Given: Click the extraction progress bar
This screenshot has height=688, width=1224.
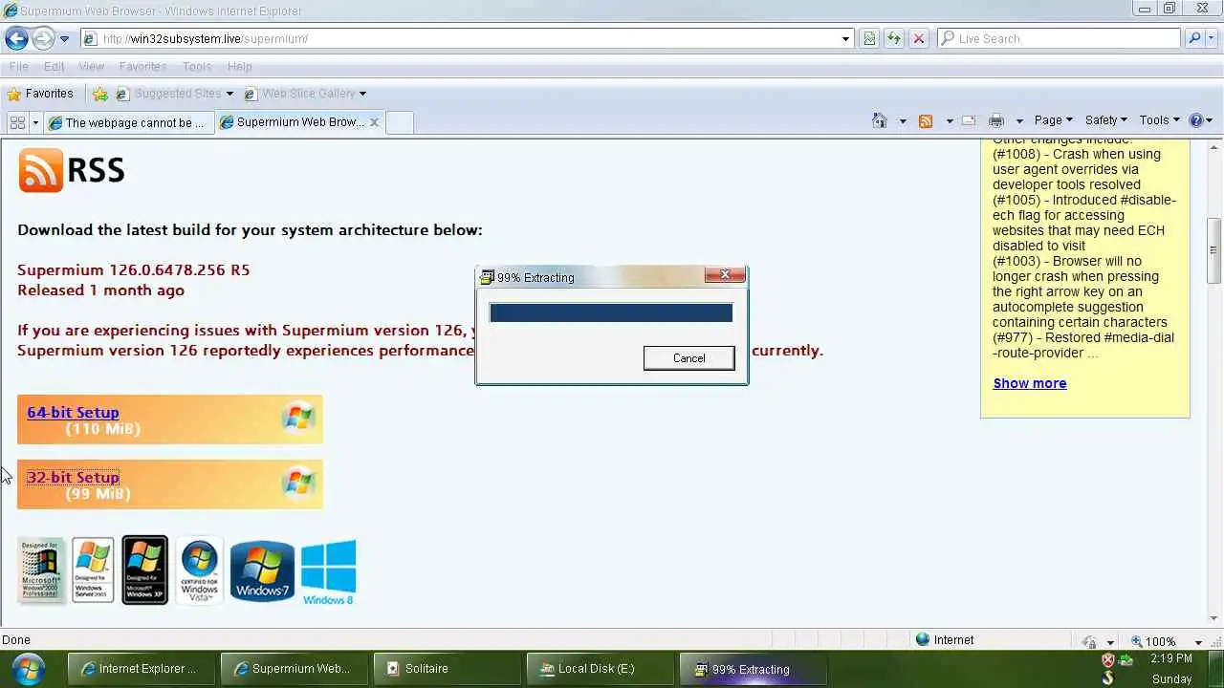Looking at the screenshot, I should click(611, 312).
